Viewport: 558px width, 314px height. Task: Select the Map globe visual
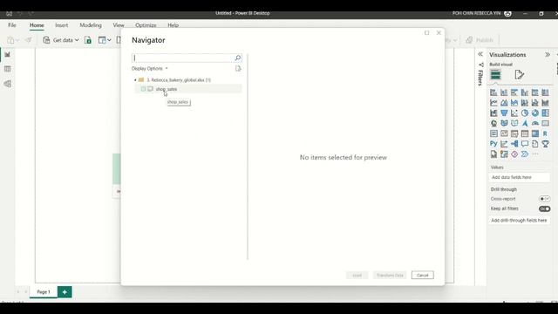(x=493, y=124)
